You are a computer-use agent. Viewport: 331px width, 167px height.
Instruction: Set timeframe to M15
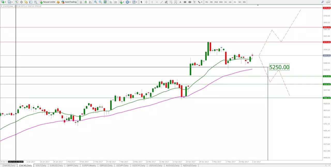pyautogui.click(x=216, y=2)
